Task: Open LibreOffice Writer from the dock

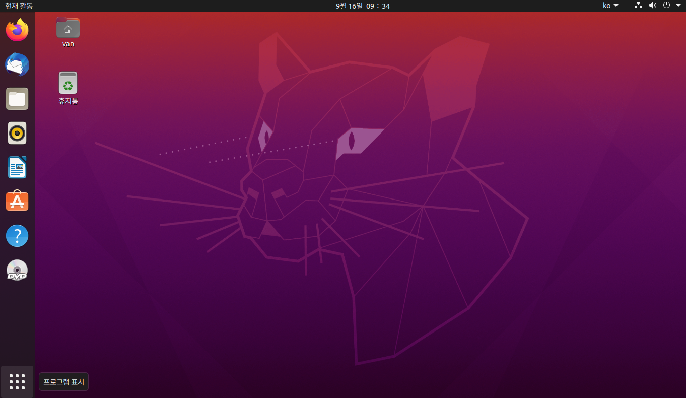Action: tap(17, 167)
